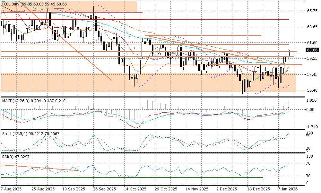Click the 65.75 price axis label
321x193 pixels.
[312, 11]
